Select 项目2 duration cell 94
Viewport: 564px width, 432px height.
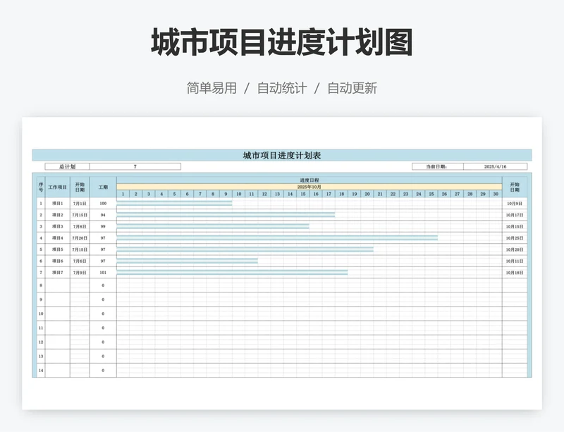103,215
